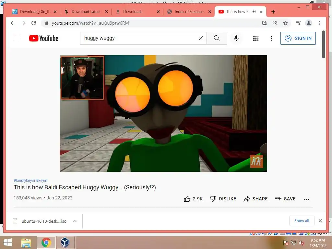Screen dimensions: 332x249
Task: Expand the ubuntu iso download options chevron
Action: click(x=75, y=221)
